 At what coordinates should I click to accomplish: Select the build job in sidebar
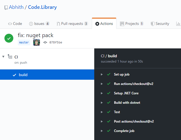tap(23, 75)
